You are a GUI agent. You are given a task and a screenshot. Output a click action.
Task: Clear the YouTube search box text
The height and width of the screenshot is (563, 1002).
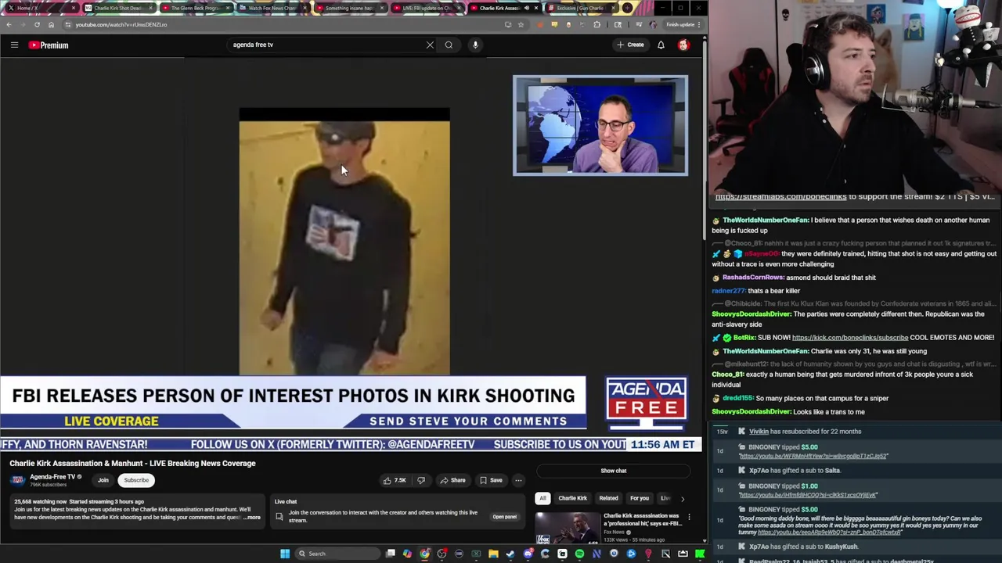click(430, 45)
